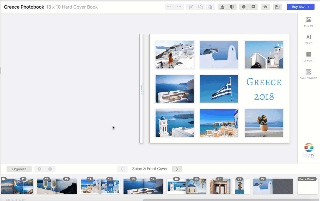This screenshot has width=320, height=201.
Task: Go to the next spread
Action: tap(177, 169)
